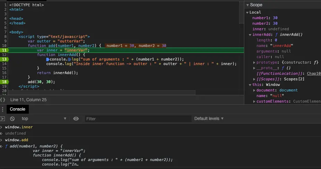Collapse the Local scope group
The image size is (321, 169).
247,13
